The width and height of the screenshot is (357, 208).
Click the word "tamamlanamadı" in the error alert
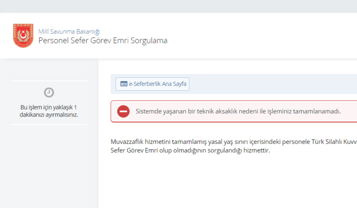click(x=319, y=111)
